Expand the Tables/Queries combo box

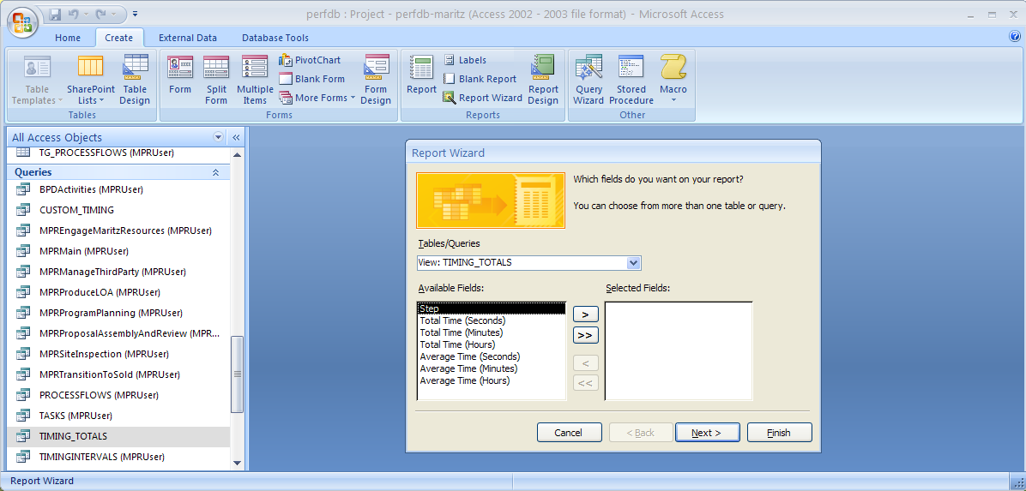[633, 263]
